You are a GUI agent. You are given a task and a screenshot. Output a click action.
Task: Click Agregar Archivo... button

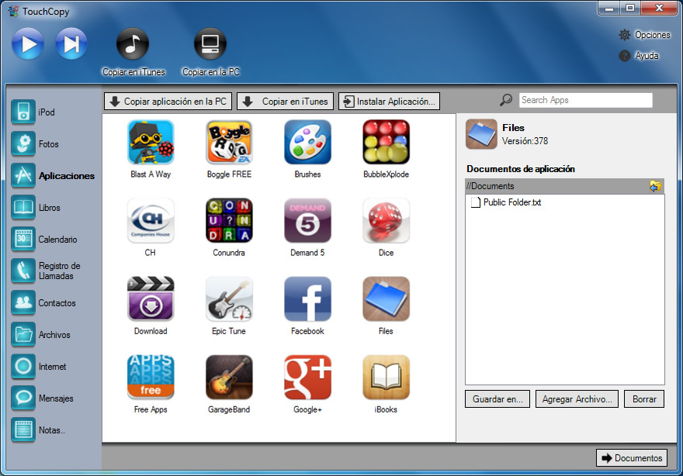pyautogui.click(x=577, y=399)
